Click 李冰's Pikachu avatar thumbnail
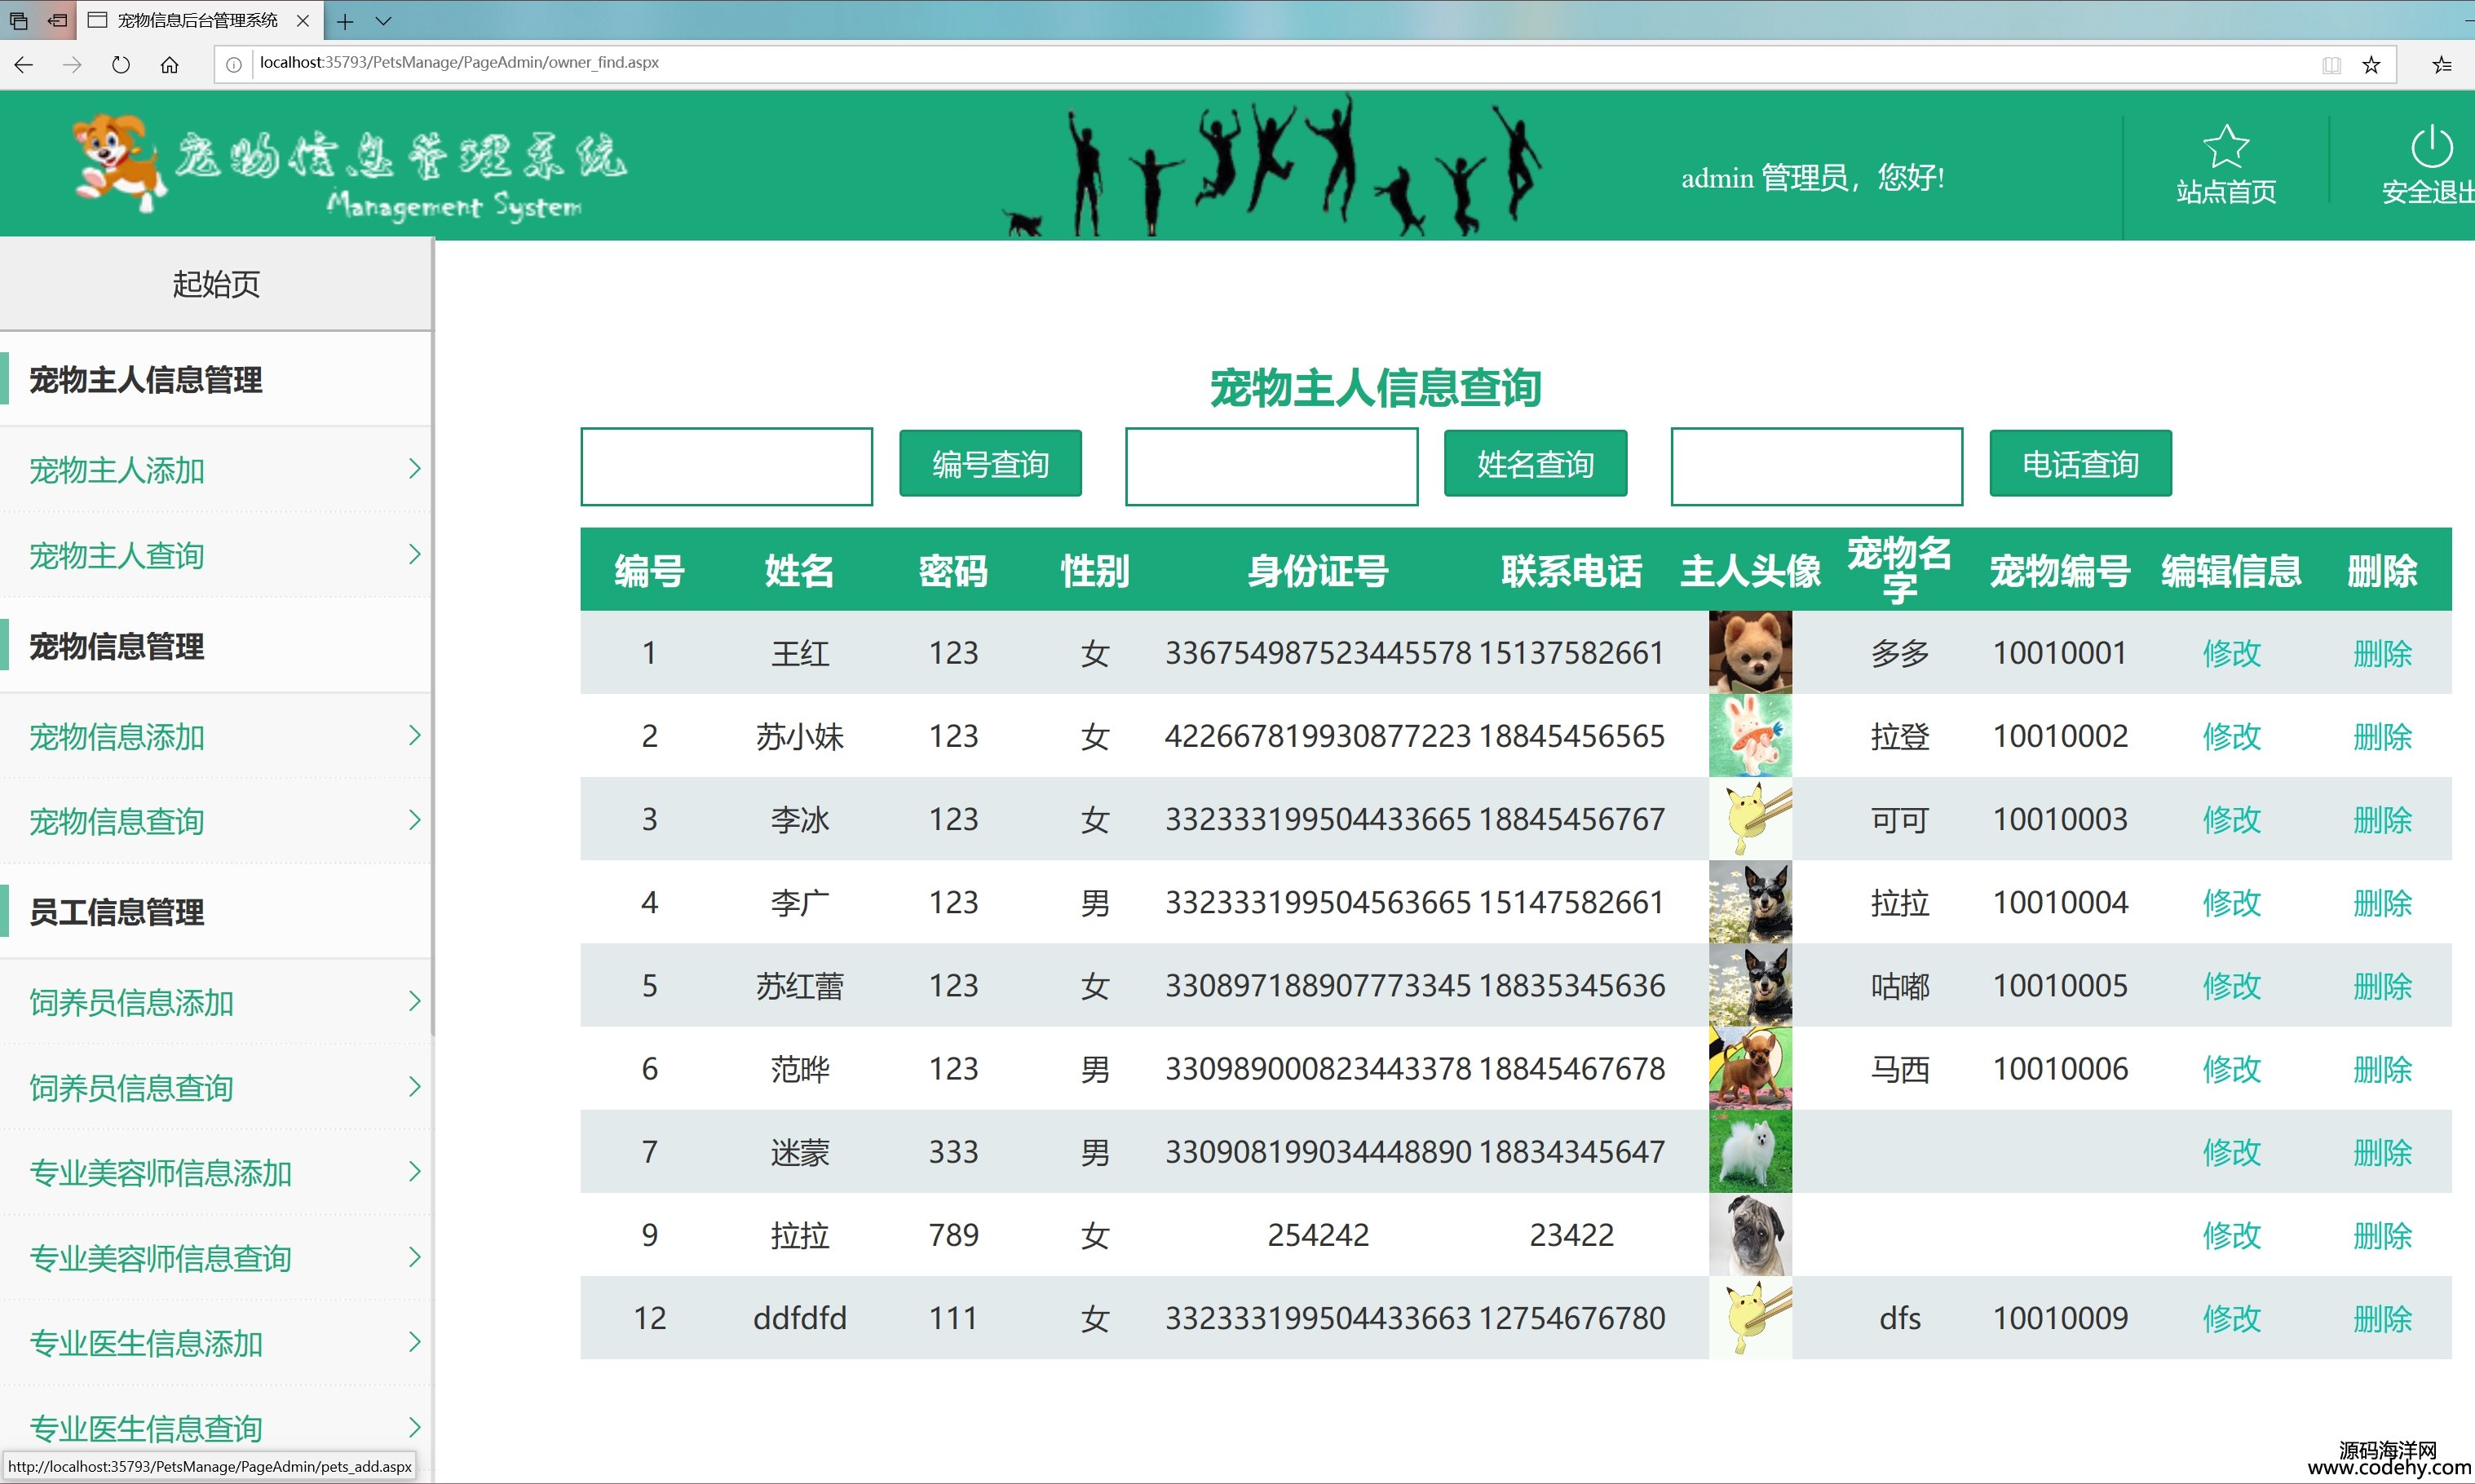This screenshot has width=2475, height=1484. click(1751, 819)
